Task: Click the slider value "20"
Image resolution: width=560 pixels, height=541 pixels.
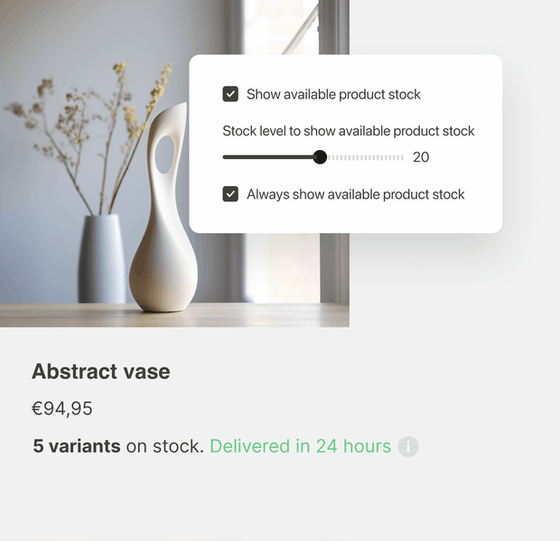Action: [x=421, y=157]
